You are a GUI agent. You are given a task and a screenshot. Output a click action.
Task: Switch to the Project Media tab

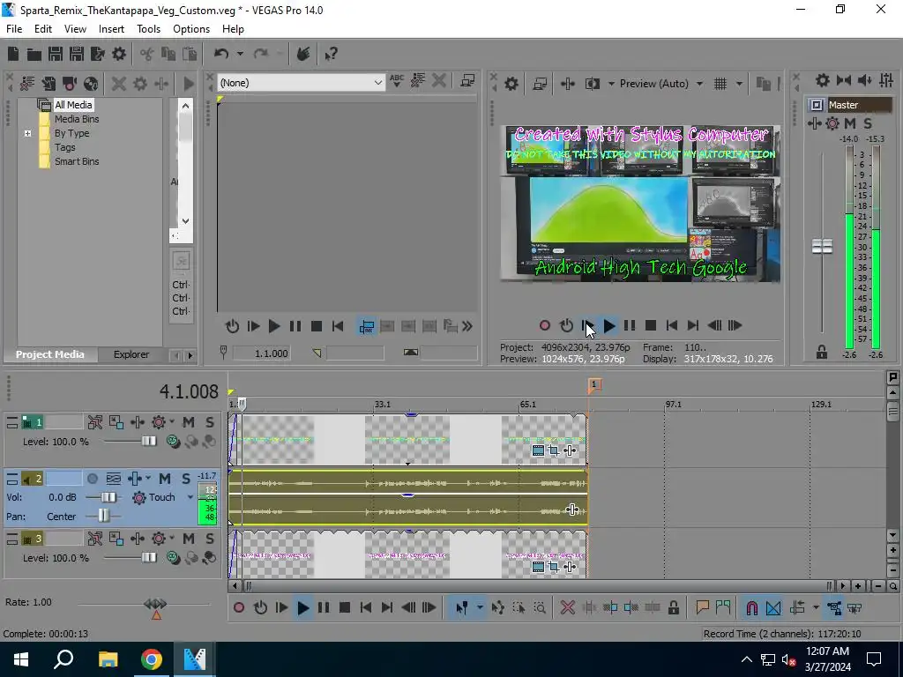pos(49,354)
